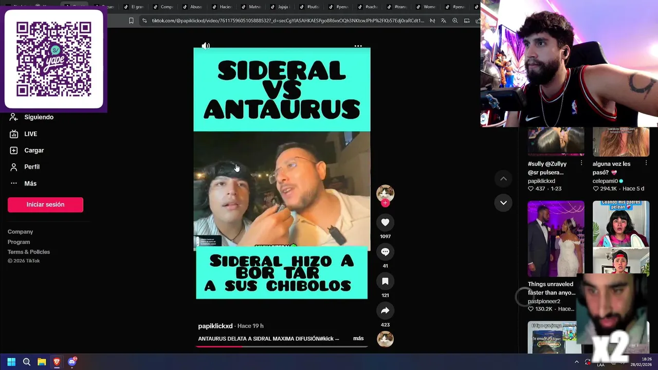The image size is (658, 370).
Task: Open 'Cuando mis padres pelean' video thumbnail
Action: coord(621,237)
